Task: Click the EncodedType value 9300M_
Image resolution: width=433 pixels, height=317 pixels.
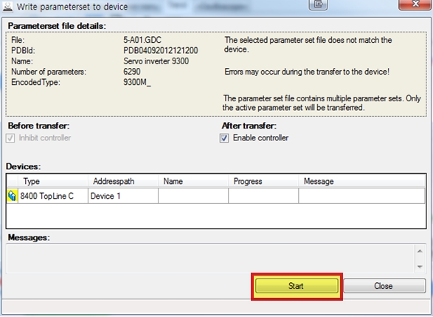Action: tap(137, 82)
